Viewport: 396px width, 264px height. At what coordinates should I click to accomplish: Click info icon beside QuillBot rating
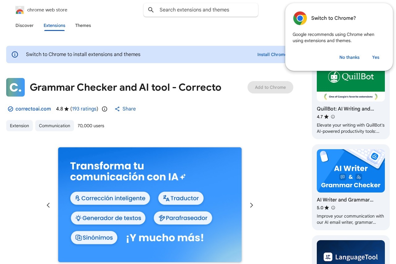point(333,117)
